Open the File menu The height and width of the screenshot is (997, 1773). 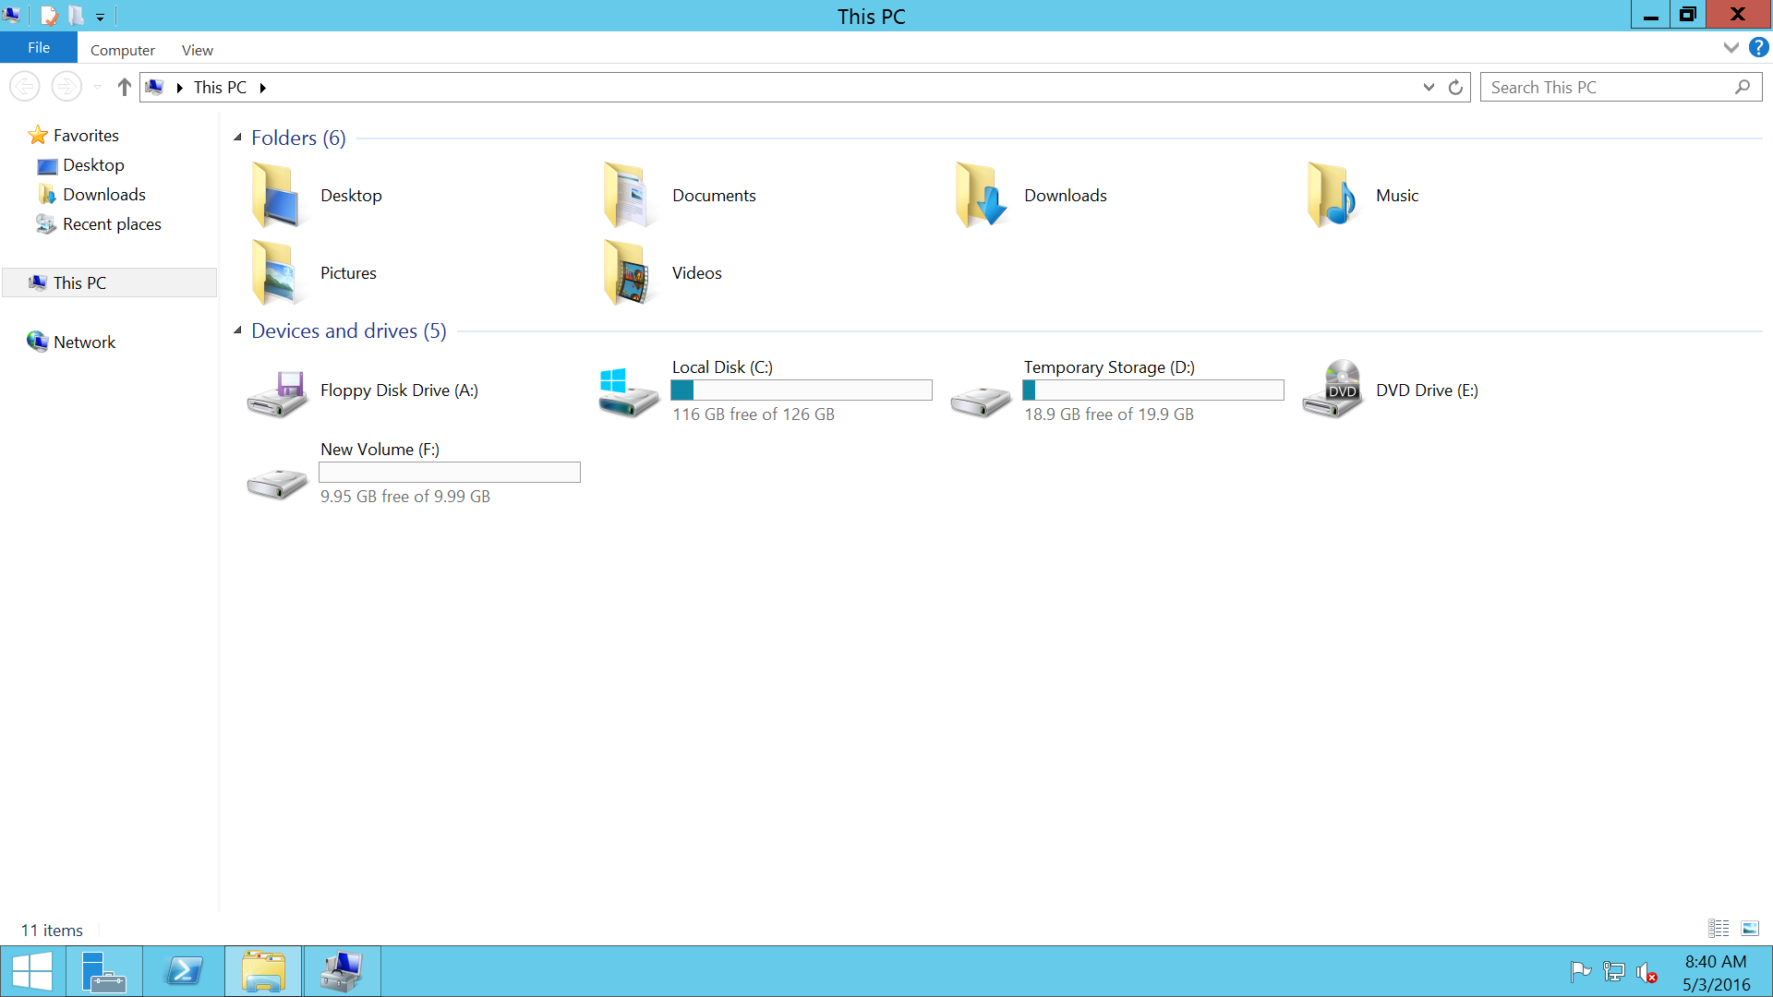[x=39, y=47]
